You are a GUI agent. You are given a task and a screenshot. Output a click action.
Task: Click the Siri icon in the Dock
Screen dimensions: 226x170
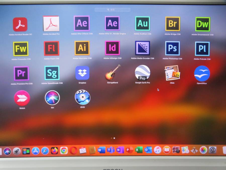(x=7, y=151)
